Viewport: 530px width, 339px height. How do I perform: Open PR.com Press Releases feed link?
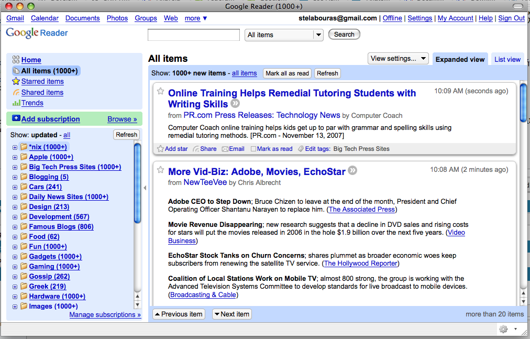(x=262, y=115)
